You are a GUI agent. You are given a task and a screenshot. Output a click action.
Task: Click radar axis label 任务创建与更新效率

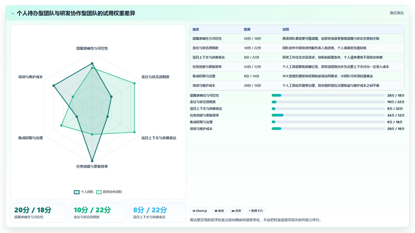92,166
